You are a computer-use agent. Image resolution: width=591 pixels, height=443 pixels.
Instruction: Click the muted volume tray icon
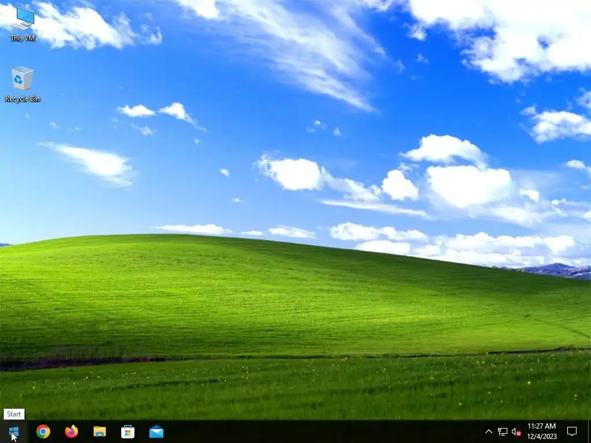[x=517, y=431]
